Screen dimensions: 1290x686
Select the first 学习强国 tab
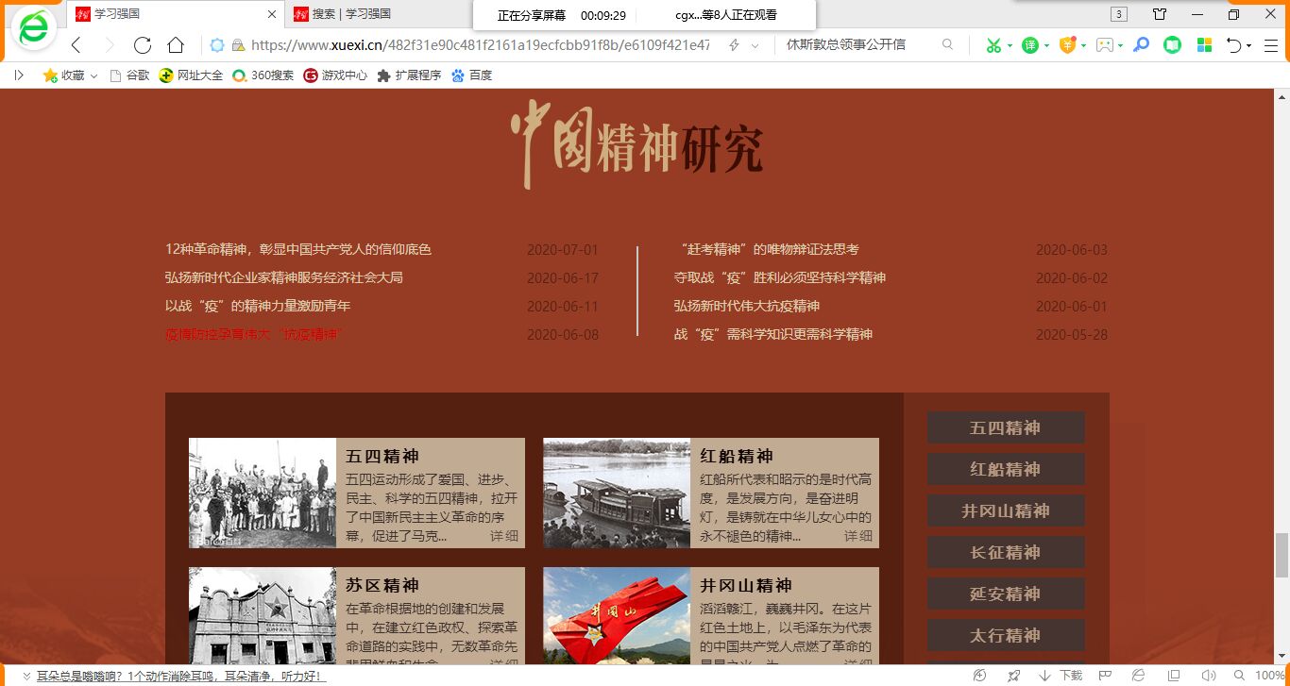click(170, 14)
